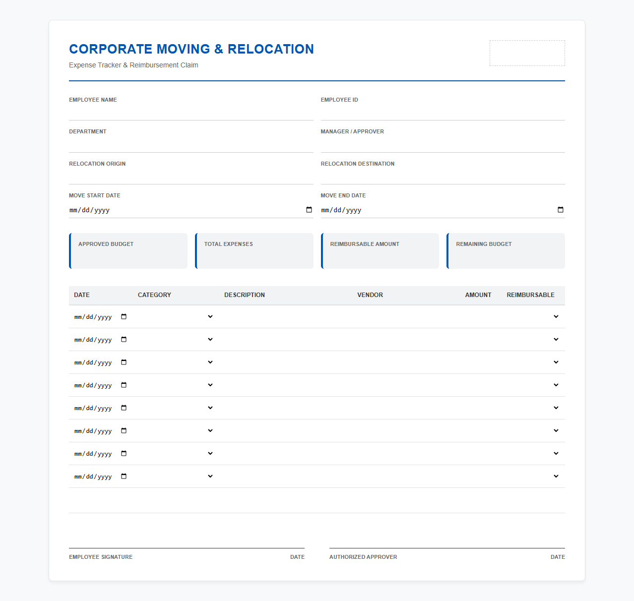Select the Relocation Destination field

coord(443,177)
